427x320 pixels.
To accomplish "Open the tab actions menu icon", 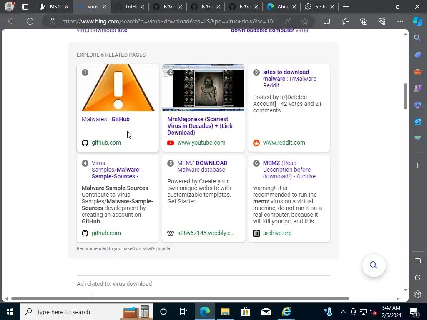I will [25, 7].
